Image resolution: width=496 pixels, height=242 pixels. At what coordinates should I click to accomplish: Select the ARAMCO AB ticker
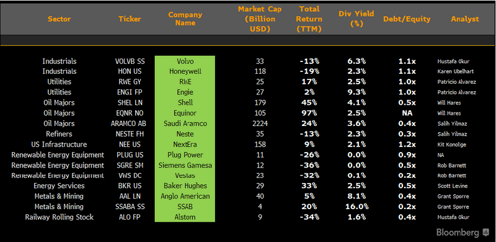pos(128,123)
